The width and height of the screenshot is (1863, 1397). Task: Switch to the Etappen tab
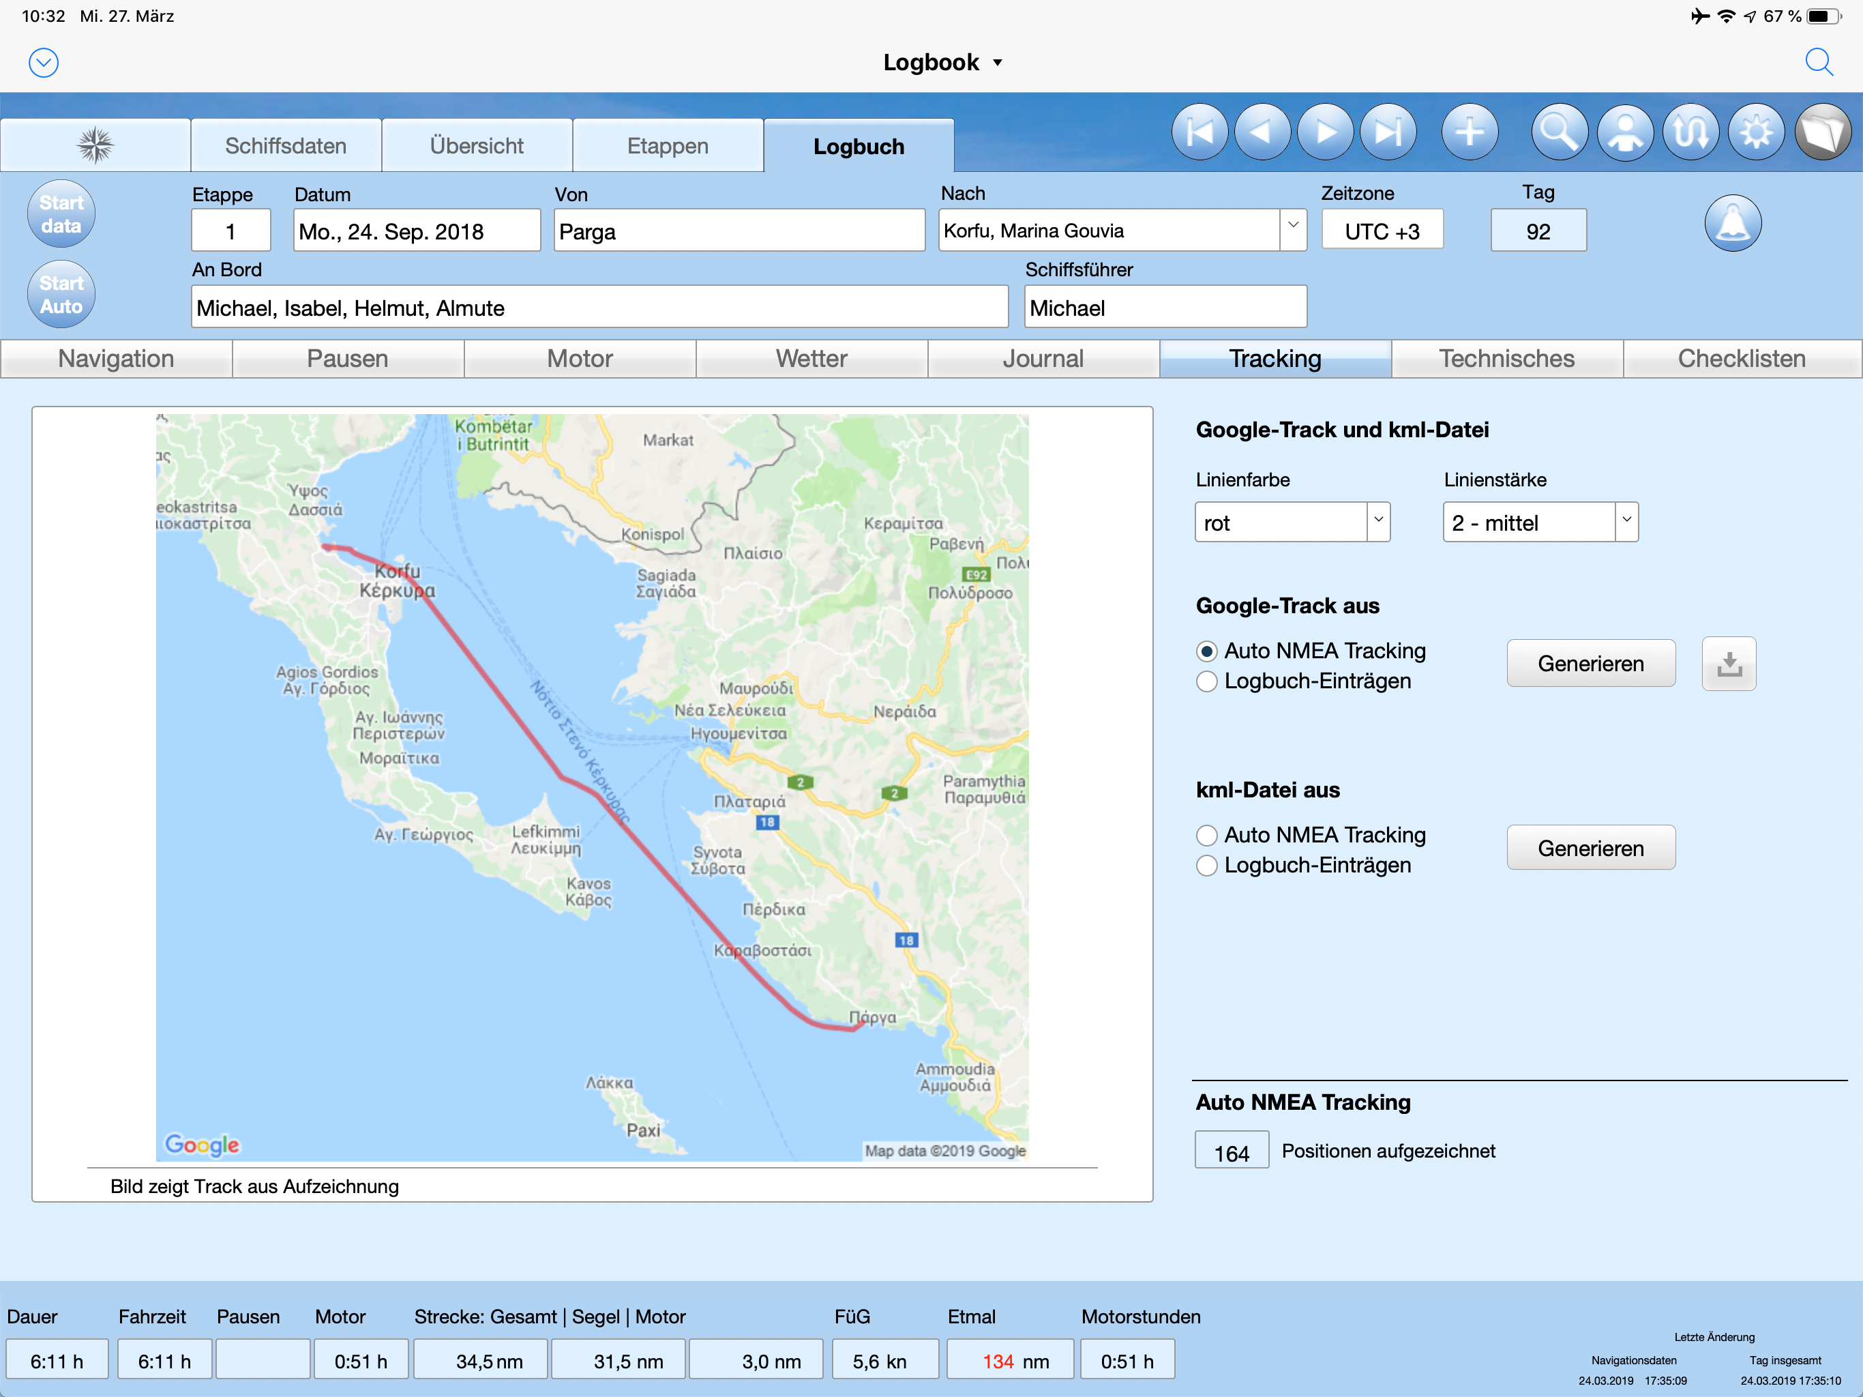click(x=668, y=146)
